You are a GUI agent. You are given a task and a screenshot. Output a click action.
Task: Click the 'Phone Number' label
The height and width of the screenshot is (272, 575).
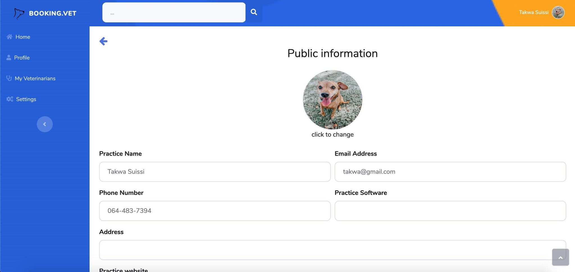[x=121, y=193]
